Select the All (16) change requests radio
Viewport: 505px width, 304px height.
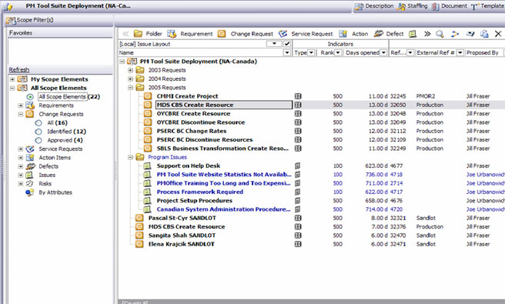38,123
